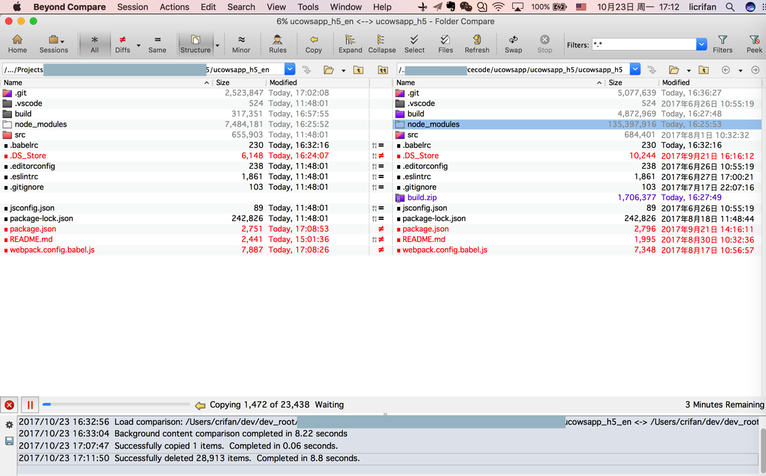Toggle Structure folder comparison mode
Image resolution: width=766 pixels, height=476 pixels.
[x=195, y=44]
